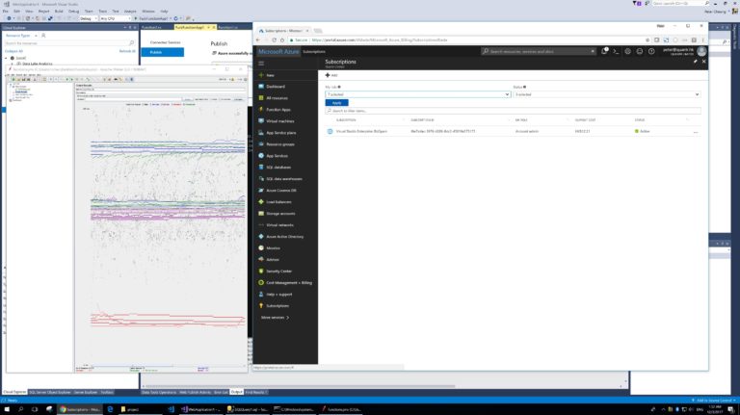Click Azure search resources box
This screenshot has width=740, height=415.
[x=539, y=51]
